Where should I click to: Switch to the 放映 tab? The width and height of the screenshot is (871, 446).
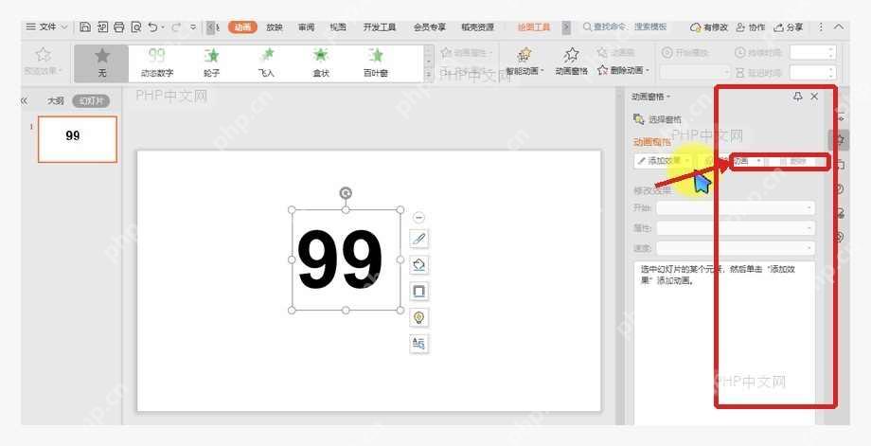[x=275, y=27]
